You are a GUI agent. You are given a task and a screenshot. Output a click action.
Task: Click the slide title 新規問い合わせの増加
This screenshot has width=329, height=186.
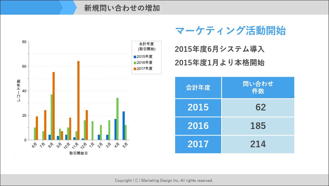(x=122, y=8)
